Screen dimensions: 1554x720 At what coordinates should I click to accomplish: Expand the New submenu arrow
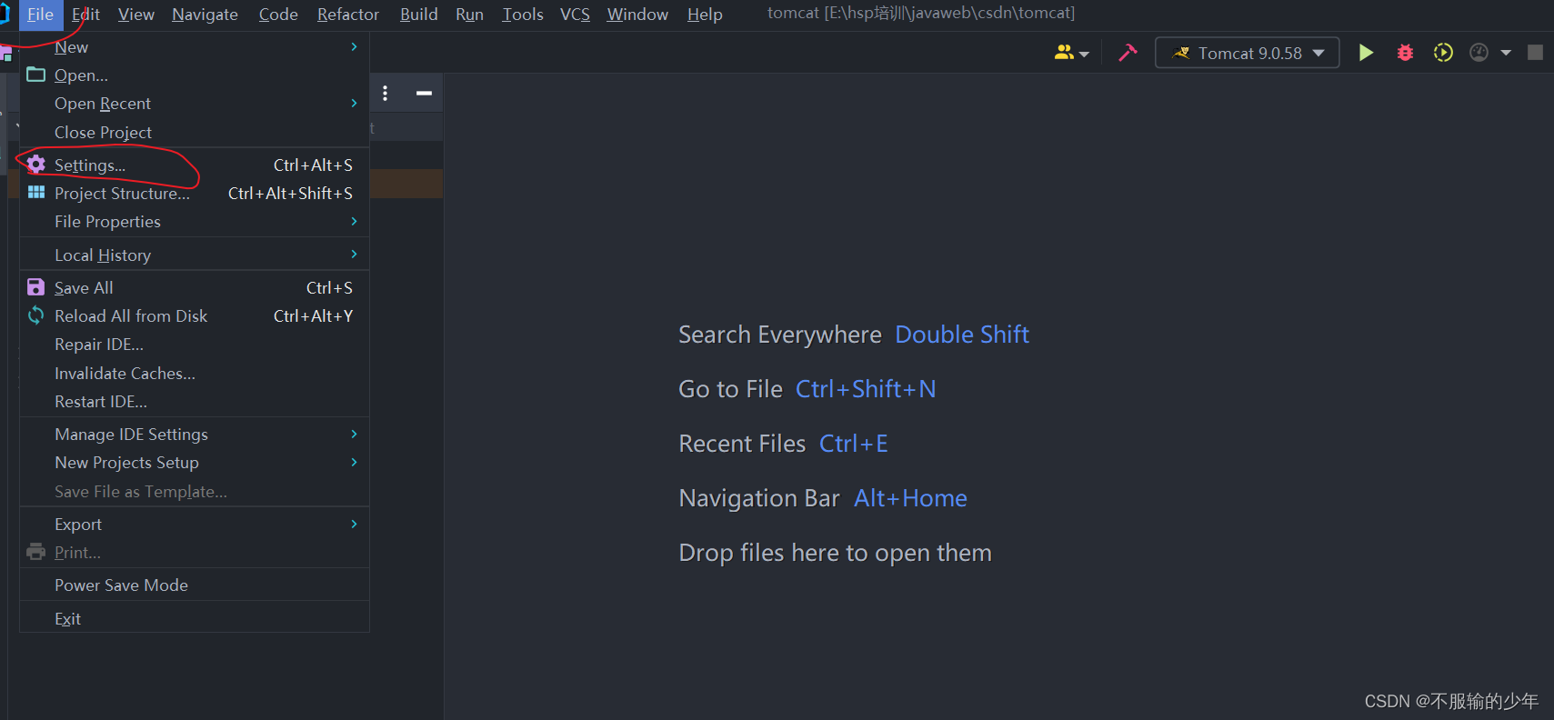point(354,46)
